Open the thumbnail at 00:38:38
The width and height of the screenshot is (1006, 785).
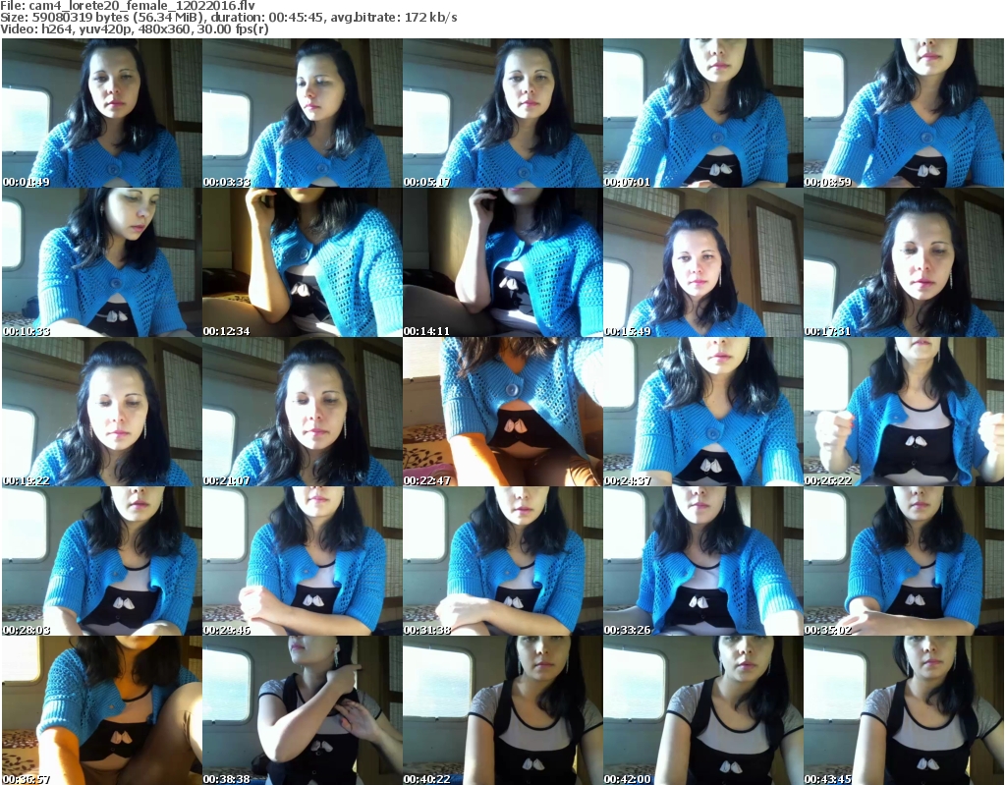coord(303,710)
